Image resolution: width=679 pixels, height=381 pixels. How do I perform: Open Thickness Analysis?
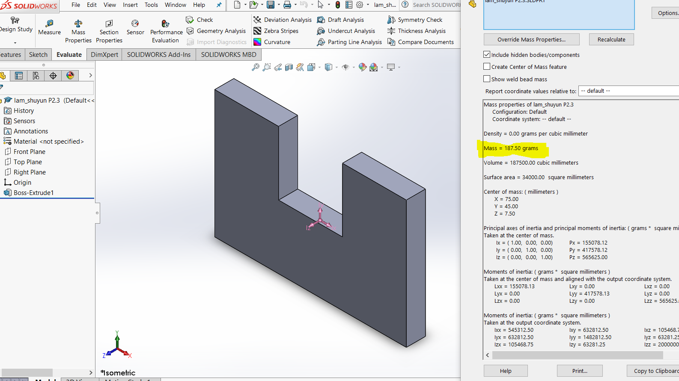click(417, 31)
